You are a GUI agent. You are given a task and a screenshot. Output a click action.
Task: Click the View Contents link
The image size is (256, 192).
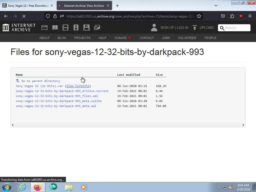[78, 86]
